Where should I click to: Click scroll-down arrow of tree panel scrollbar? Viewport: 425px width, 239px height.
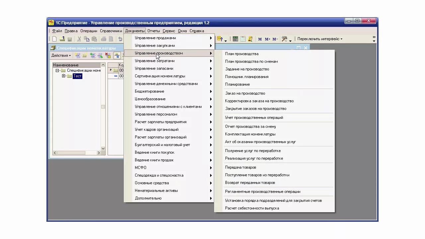click(103, 148)
